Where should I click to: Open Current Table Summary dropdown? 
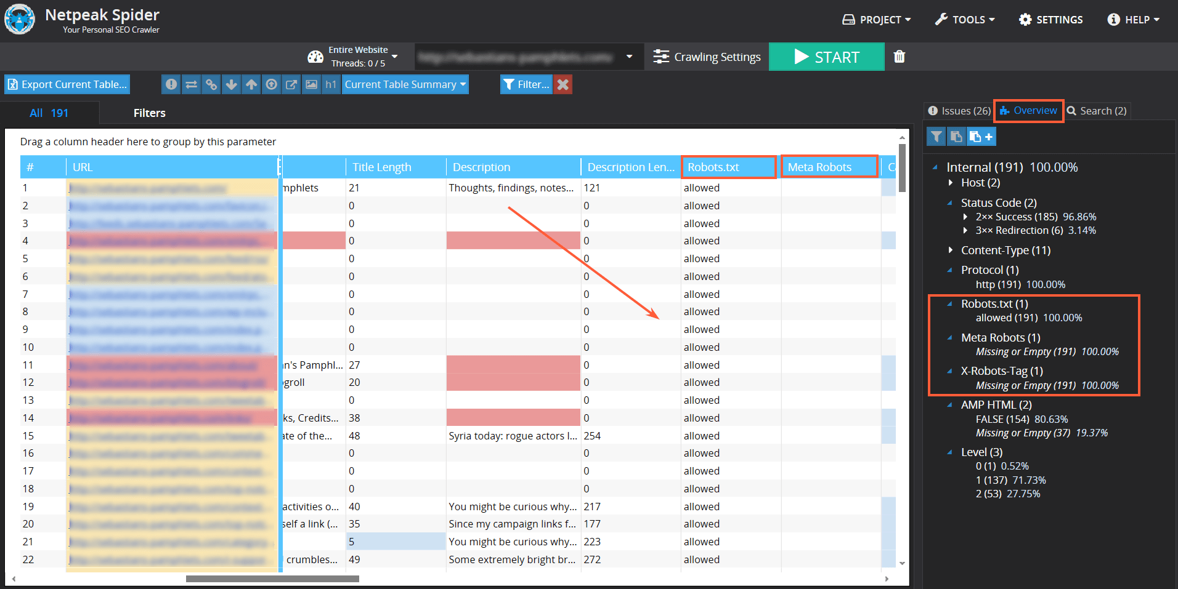[405, 84]
